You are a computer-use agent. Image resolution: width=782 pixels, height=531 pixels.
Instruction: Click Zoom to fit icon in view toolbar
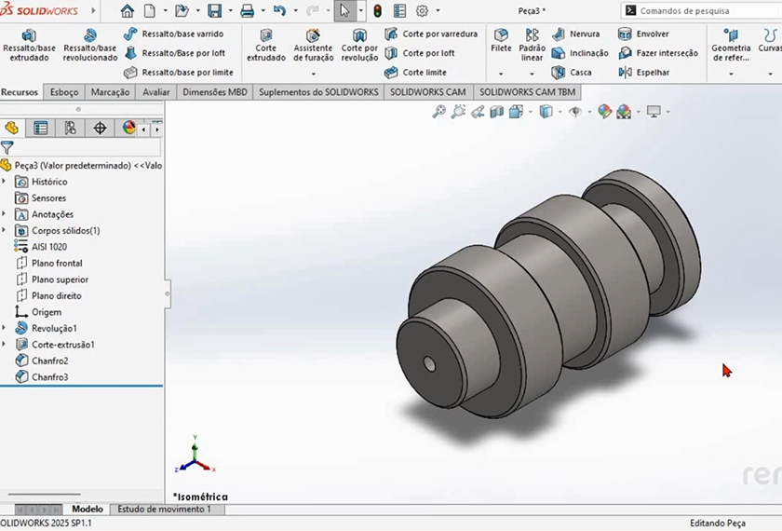point(439,112)
